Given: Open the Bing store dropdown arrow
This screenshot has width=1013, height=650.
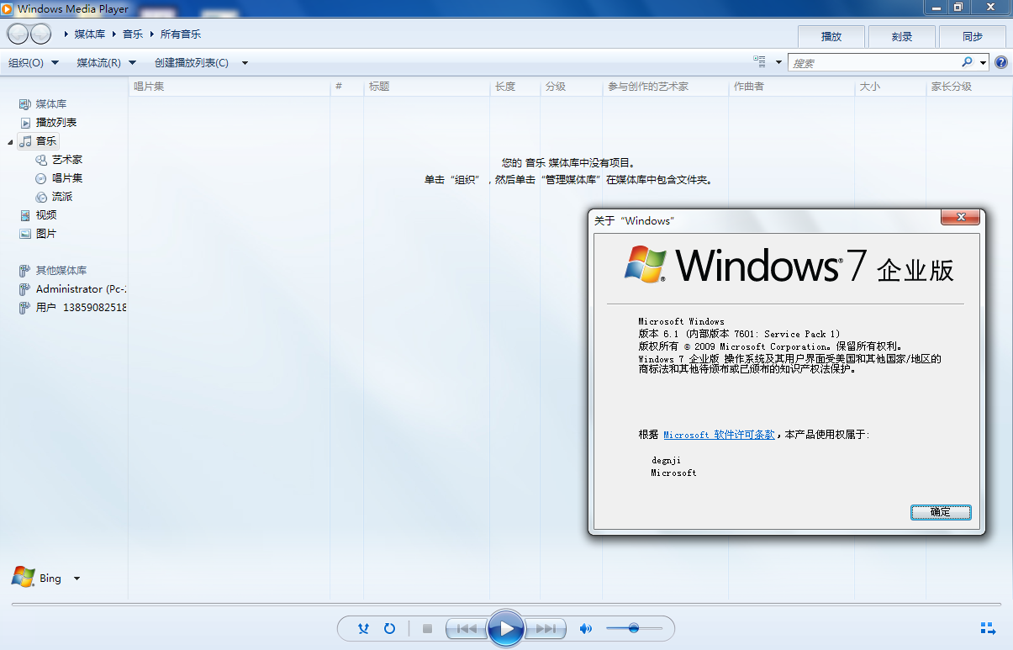Looking at the screenshot, I should click(x=77, y=579).
